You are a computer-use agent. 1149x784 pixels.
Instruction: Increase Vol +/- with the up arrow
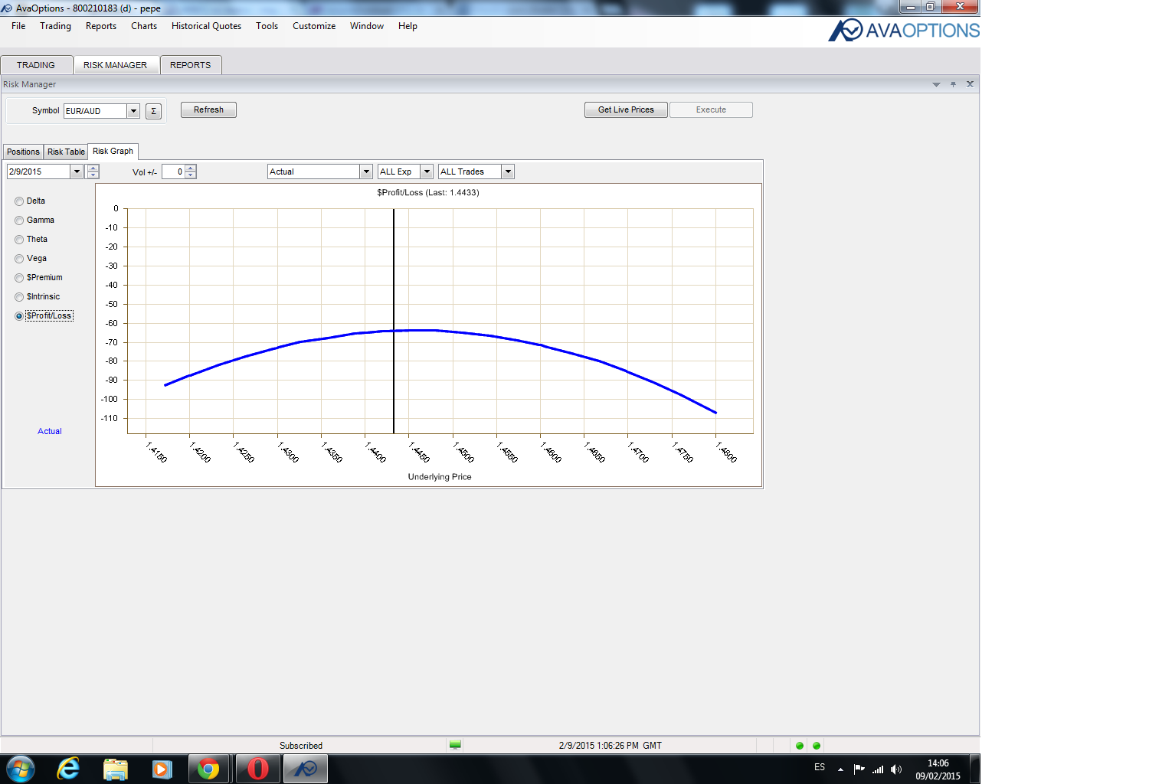191,168
